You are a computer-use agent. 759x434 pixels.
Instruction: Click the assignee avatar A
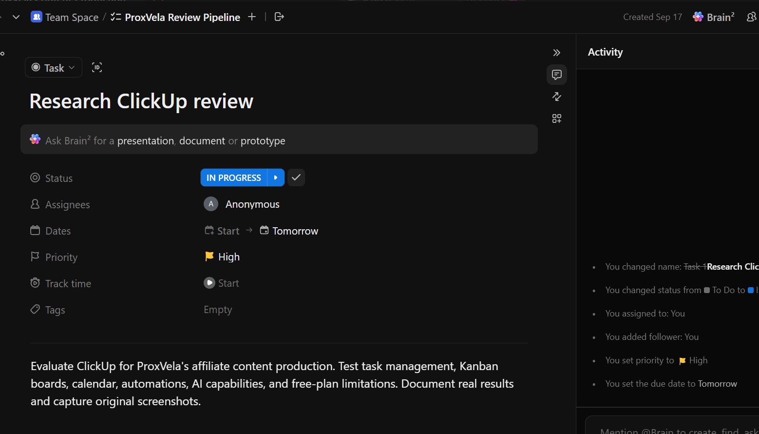[210, 204]
